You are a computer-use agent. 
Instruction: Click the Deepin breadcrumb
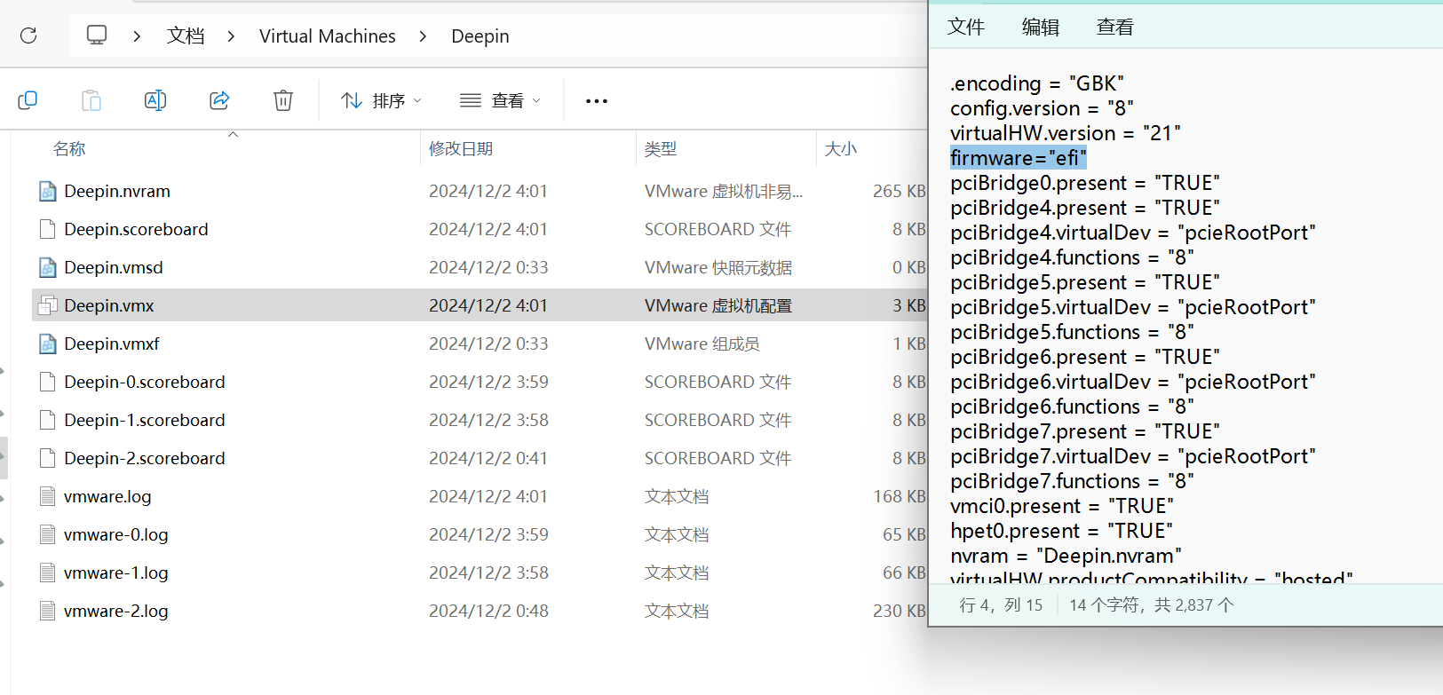point(480,36)
